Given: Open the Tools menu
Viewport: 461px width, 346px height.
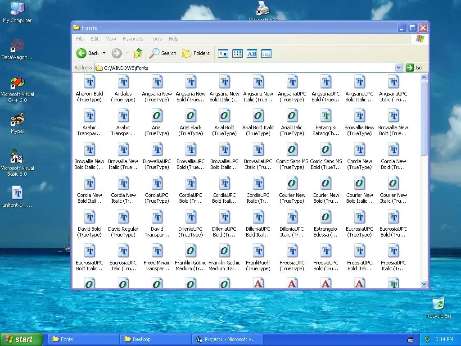Looking at the screenshot, I should pos(156,39).
